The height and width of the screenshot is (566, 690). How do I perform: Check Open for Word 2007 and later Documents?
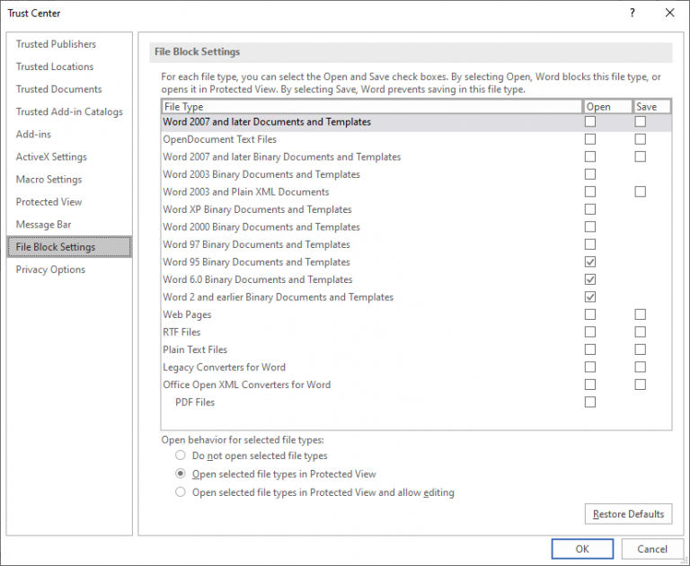pos(590,121)
